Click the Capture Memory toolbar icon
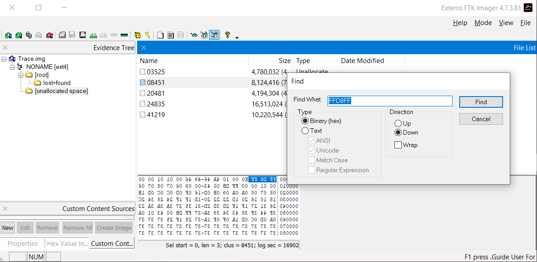 (124, 35)
